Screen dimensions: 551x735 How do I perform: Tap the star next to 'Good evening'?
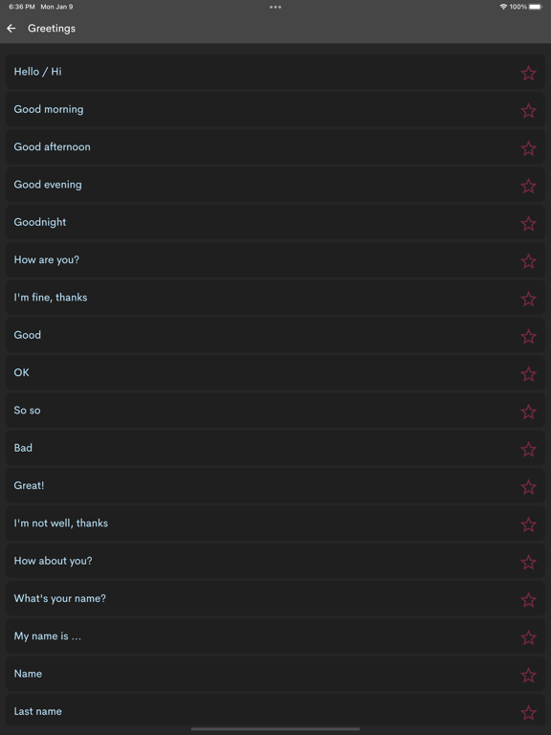coord(528,186)
